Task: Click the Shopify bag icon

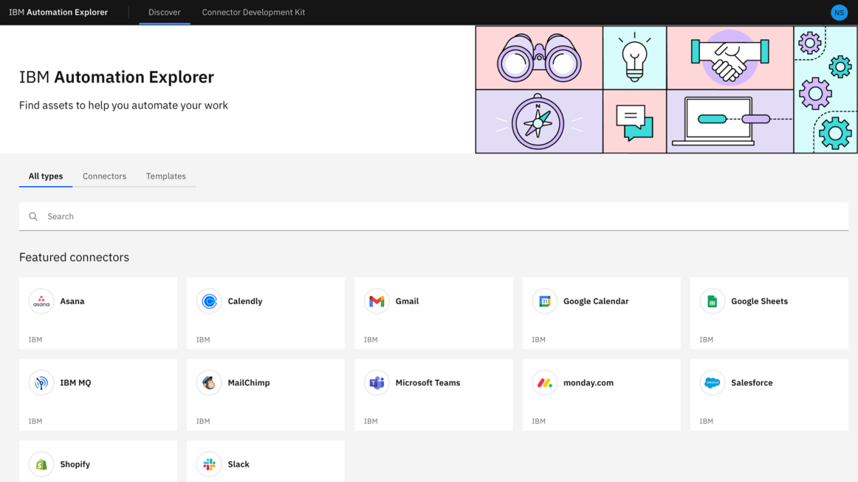Action: [42, 464]
